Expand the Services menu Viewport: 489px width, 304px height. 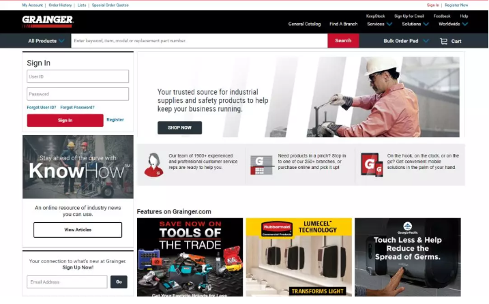point(379,24)
